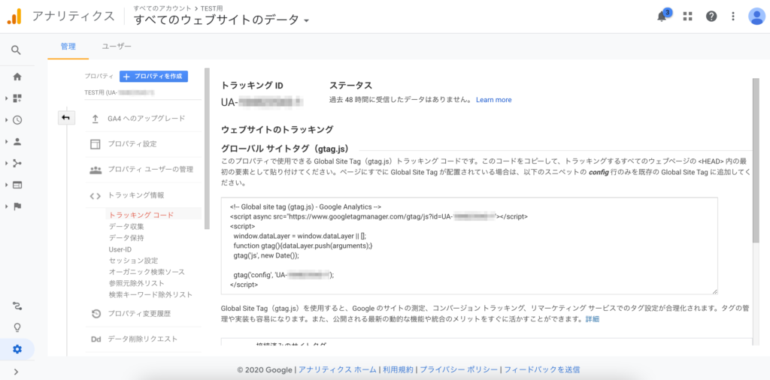
Task: Open the help question mark icon
Action: [x=711, y=17]
